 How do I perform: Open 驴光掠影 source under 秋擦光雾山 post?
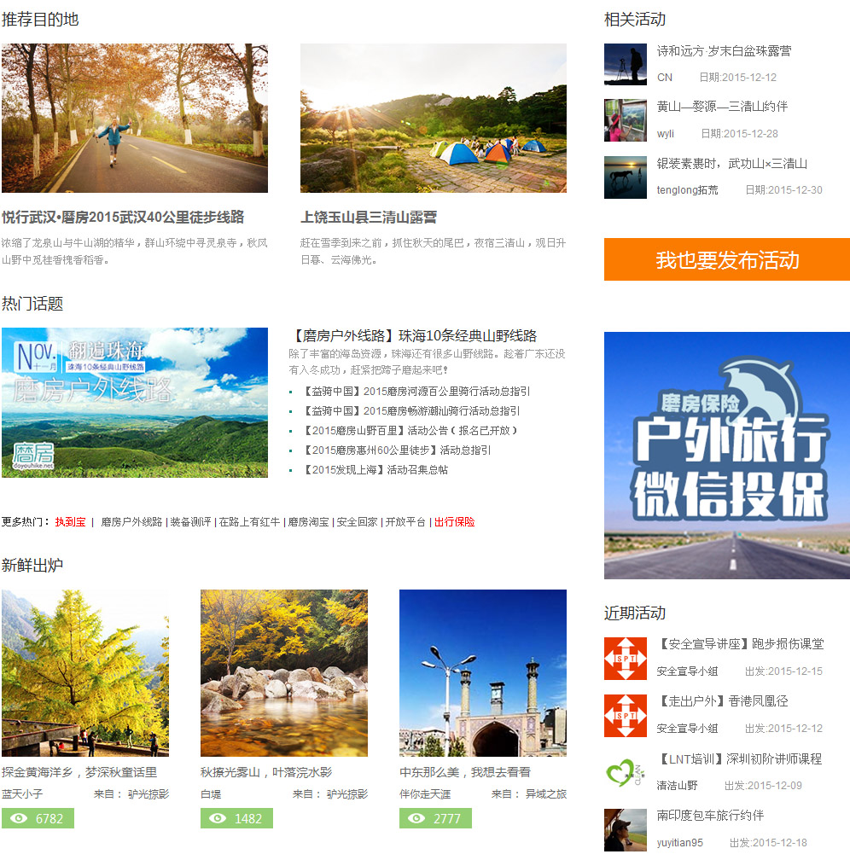(346, 794)
